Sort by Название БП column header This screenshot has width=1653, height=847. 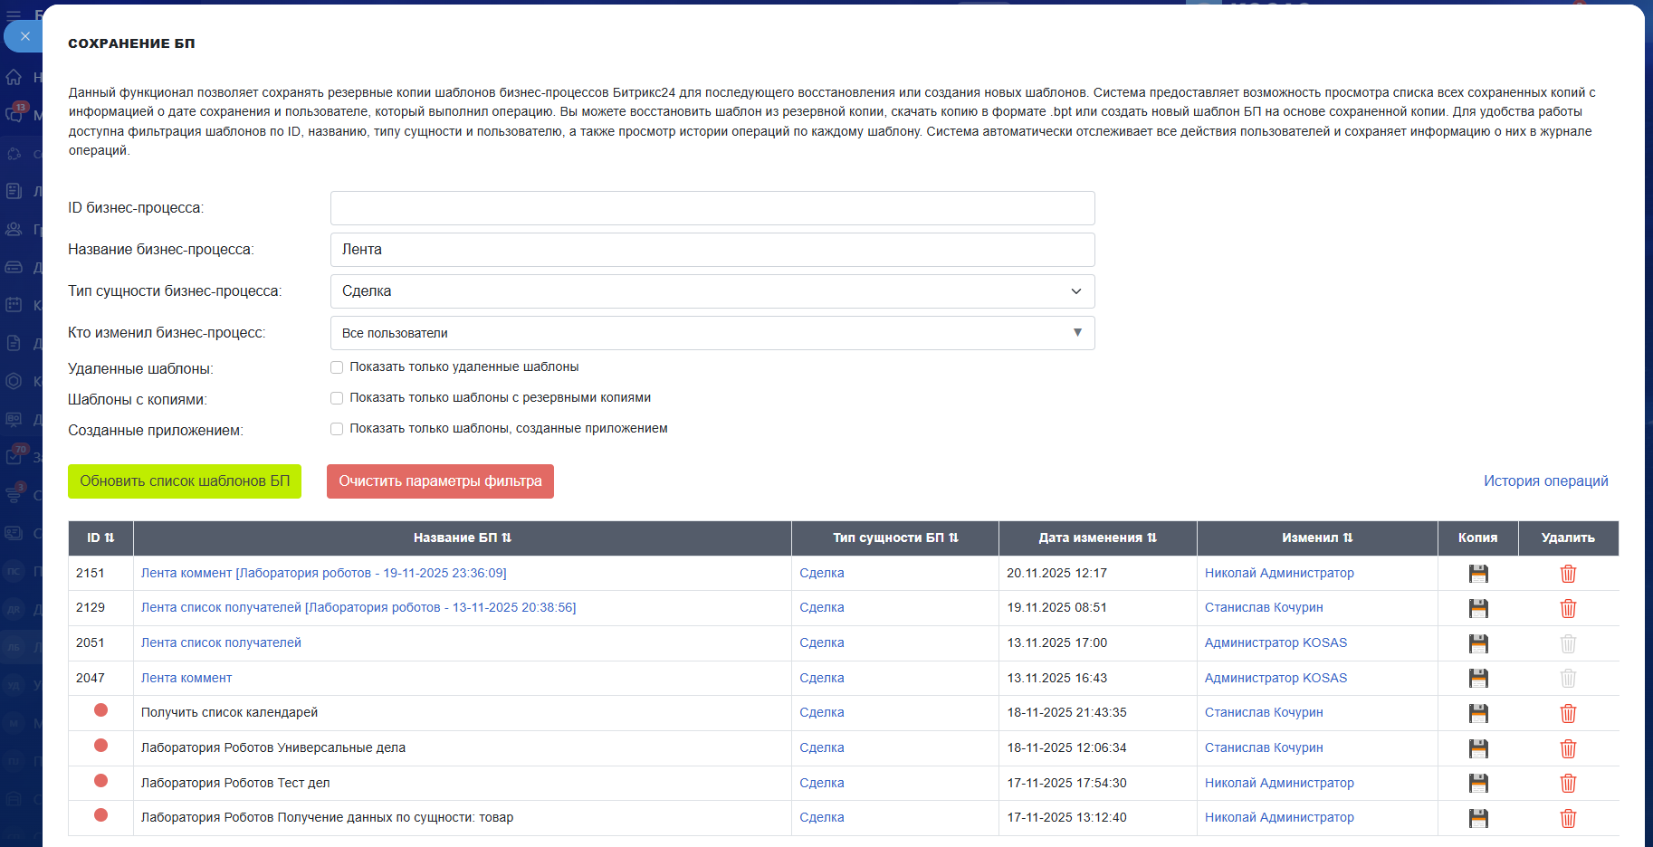tap(462, 538)
